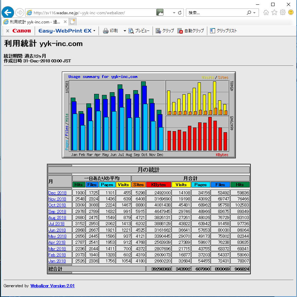Click the Jan 2018 Pages total cell 54455
The height and width of the screenshot is (297, 297).
point(201,261)
